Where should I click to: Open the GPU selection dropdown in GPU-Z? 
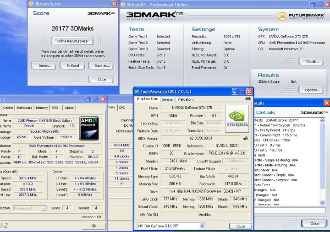202,226
